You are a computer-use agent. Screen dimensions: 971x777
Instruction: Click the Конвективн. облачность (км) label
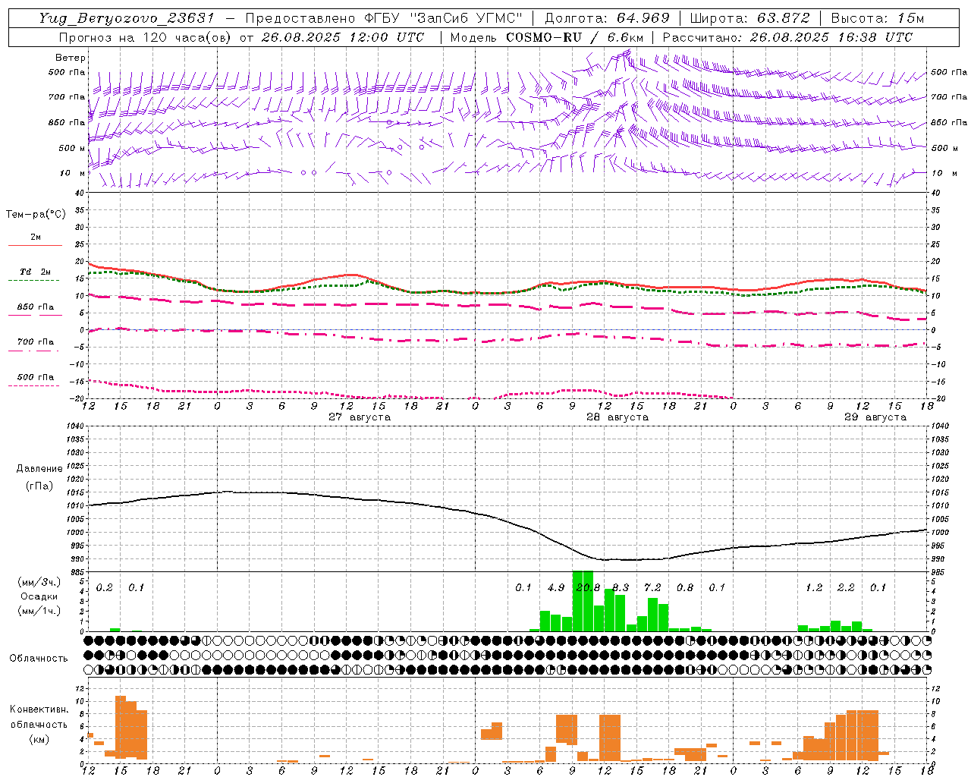click(39, 724)
